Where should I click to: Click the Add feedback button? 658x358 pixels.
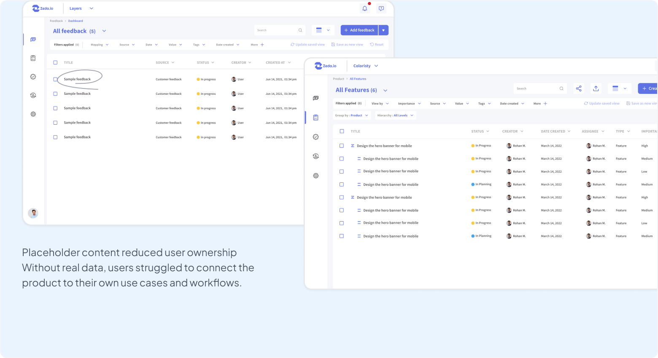point(359,30)
